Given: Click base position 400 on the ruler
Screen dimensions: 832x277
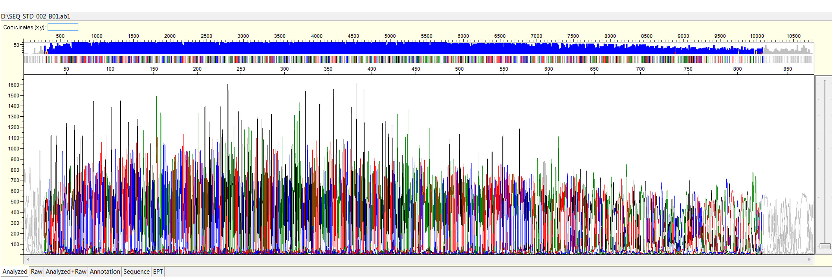Looking at the screenshot, I should coord(372,69).
